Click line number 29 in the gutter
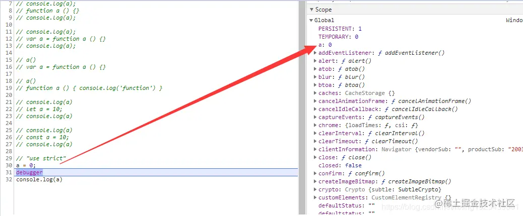Viewport: 523px width, 216px height. click(x=9, y=158)
